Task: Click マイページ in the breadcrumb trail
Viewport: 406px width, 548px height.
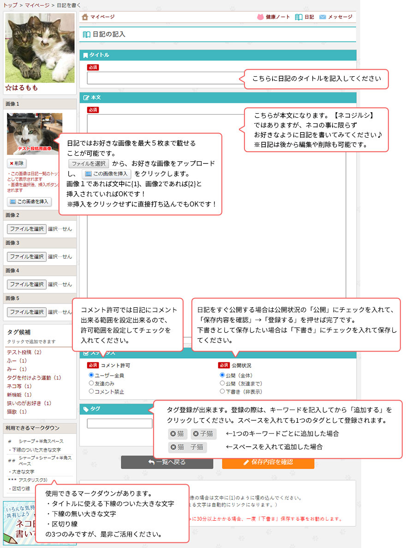Action: point(35,5)
